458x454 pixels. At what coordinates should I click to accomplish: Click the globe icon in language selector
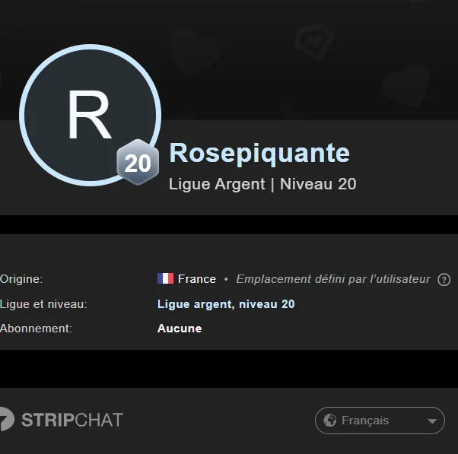tap(329, 421)
